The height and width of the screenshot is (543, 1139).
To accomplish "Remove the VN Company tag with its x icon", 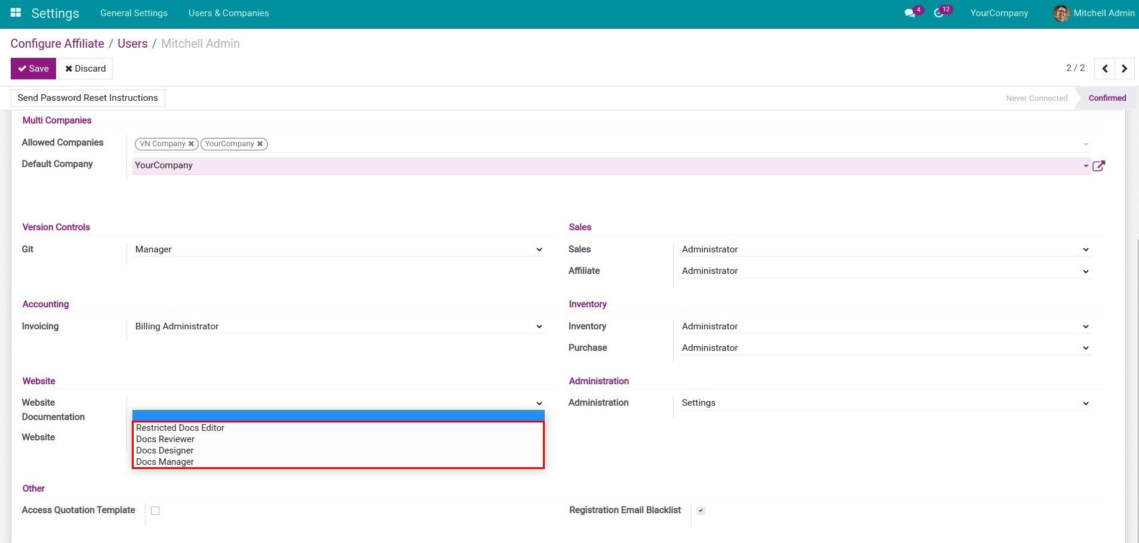I will coord(191,143).
